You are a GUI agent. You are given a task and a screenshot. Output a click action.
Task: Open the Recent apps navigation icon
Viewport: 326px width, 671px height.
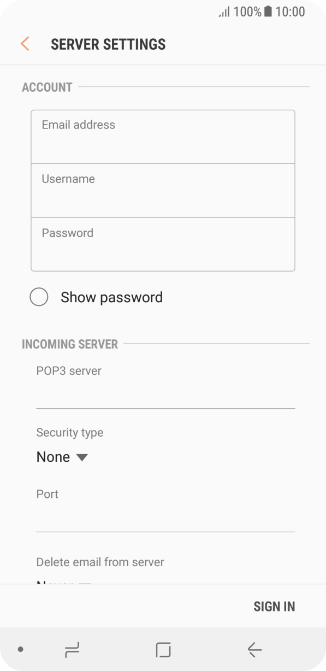click(x=71, y=650)
